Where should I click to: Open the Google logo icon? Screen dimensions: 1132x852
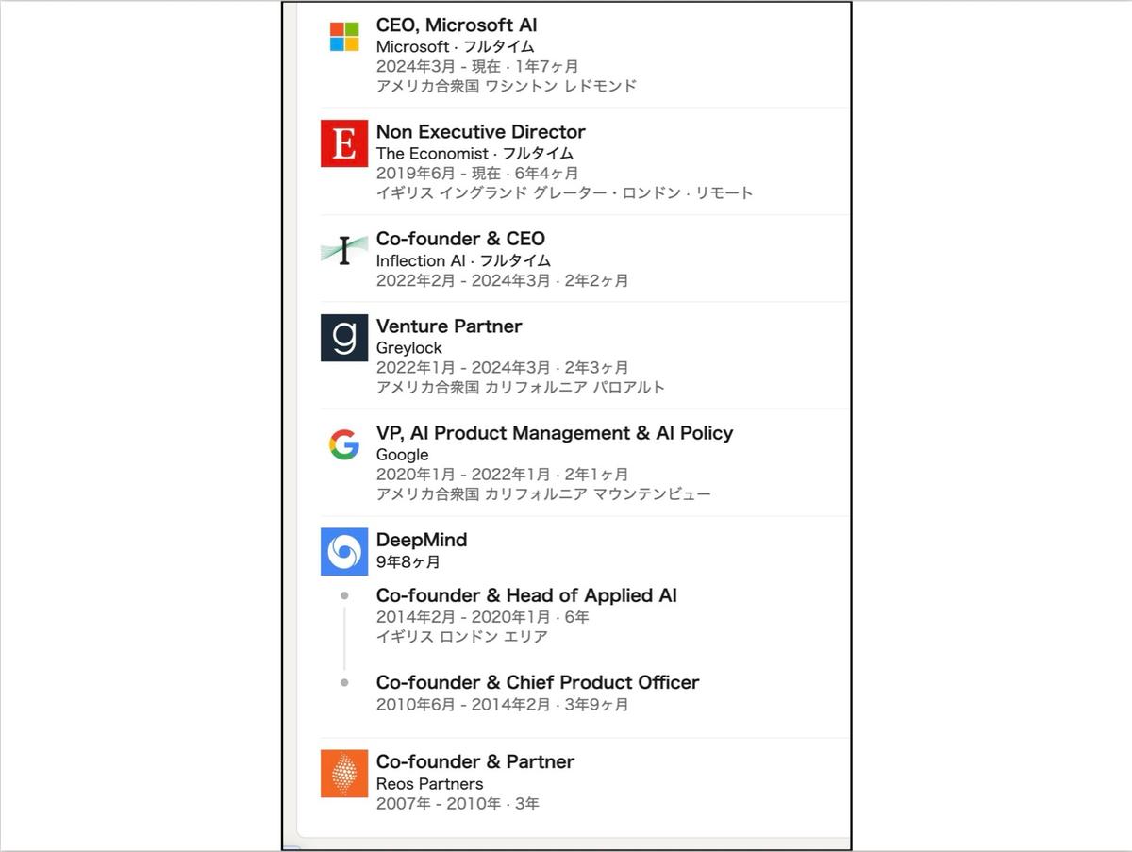click(344, 444)
